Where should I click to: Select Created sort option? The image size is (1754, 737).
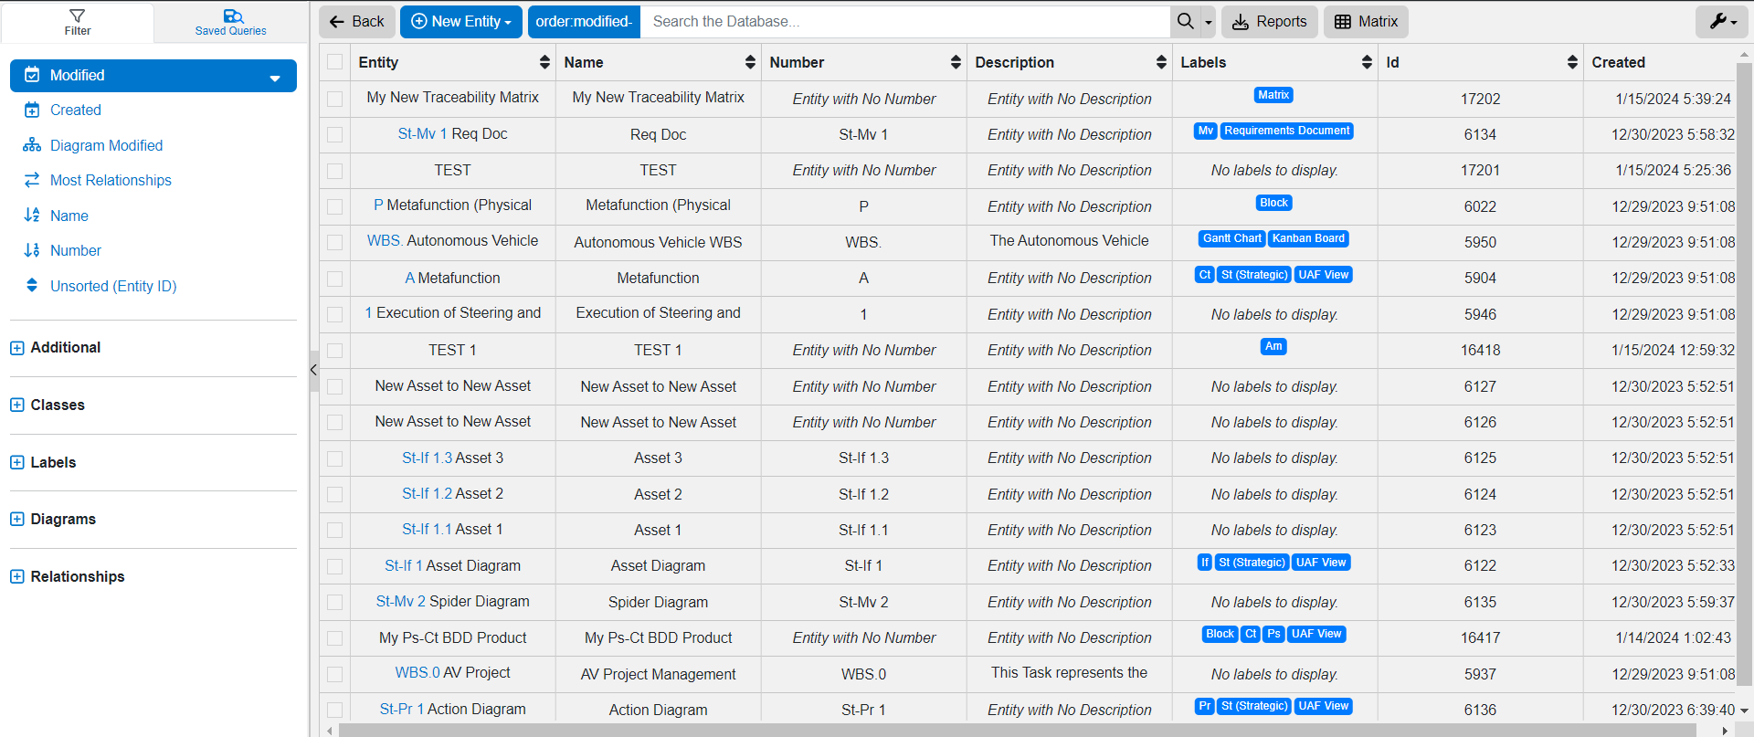(75, 110)
